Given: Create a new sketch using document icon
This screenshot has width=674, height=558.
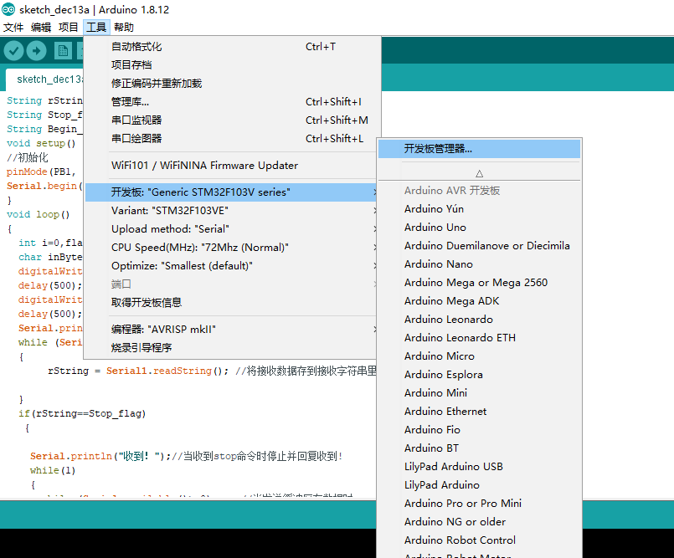Looking at the screenshot, I should [x=62, y=50].
